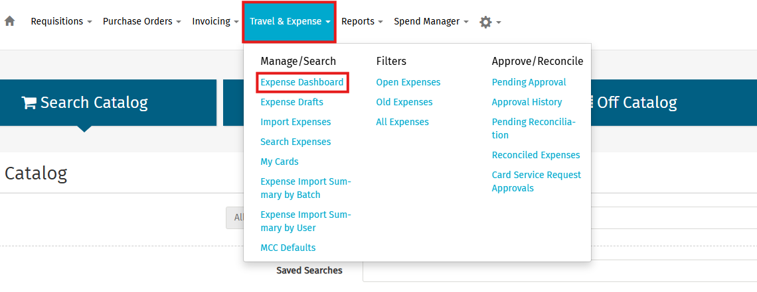Go to Expense Drafts
The image size is (757, 292).
click(292, 102)
